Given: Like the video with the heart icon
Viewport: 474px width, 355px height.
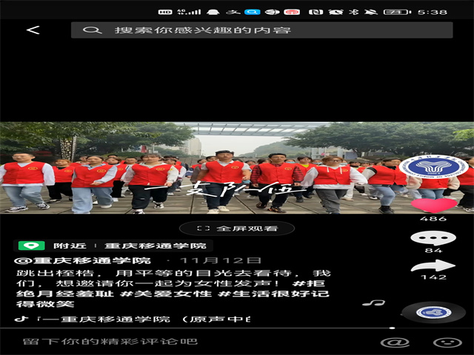Looking at the screenshot, I should [433, 205].
